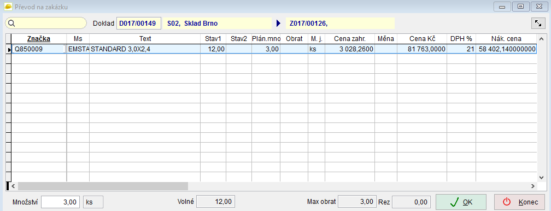Click the Plán.mno value 3,00 in the grid
The image size is (551, 211).
[266, 49]
